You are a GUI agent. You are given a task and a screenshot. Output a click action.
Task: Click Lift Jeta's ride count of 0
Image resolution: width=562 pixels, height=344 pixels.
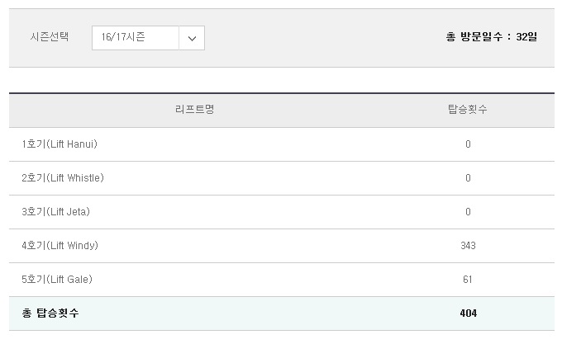click(468, 212)
